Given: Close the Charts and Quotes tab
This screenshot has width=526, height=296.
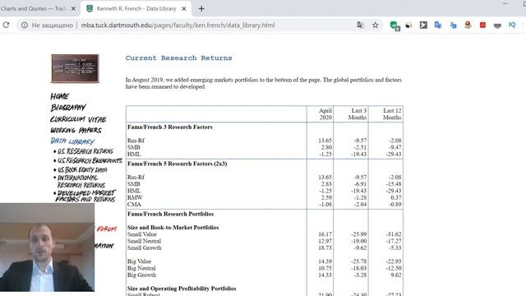Looking at the screenshot, I should [73, 9].
